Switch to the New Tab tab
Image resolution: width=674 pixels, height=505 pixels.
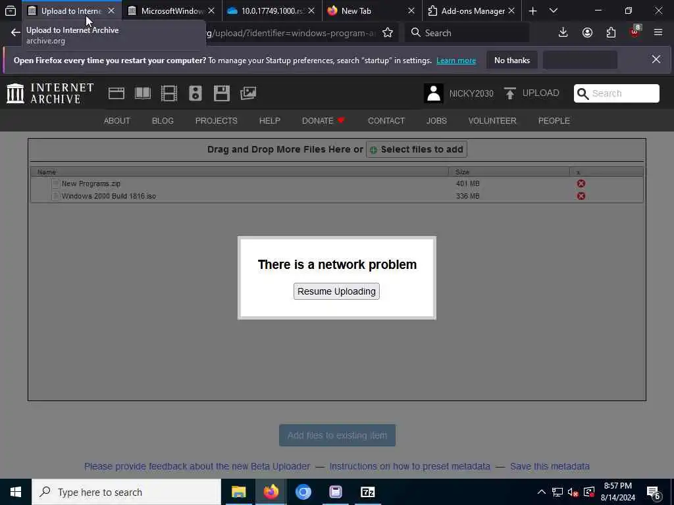[372, 11]
